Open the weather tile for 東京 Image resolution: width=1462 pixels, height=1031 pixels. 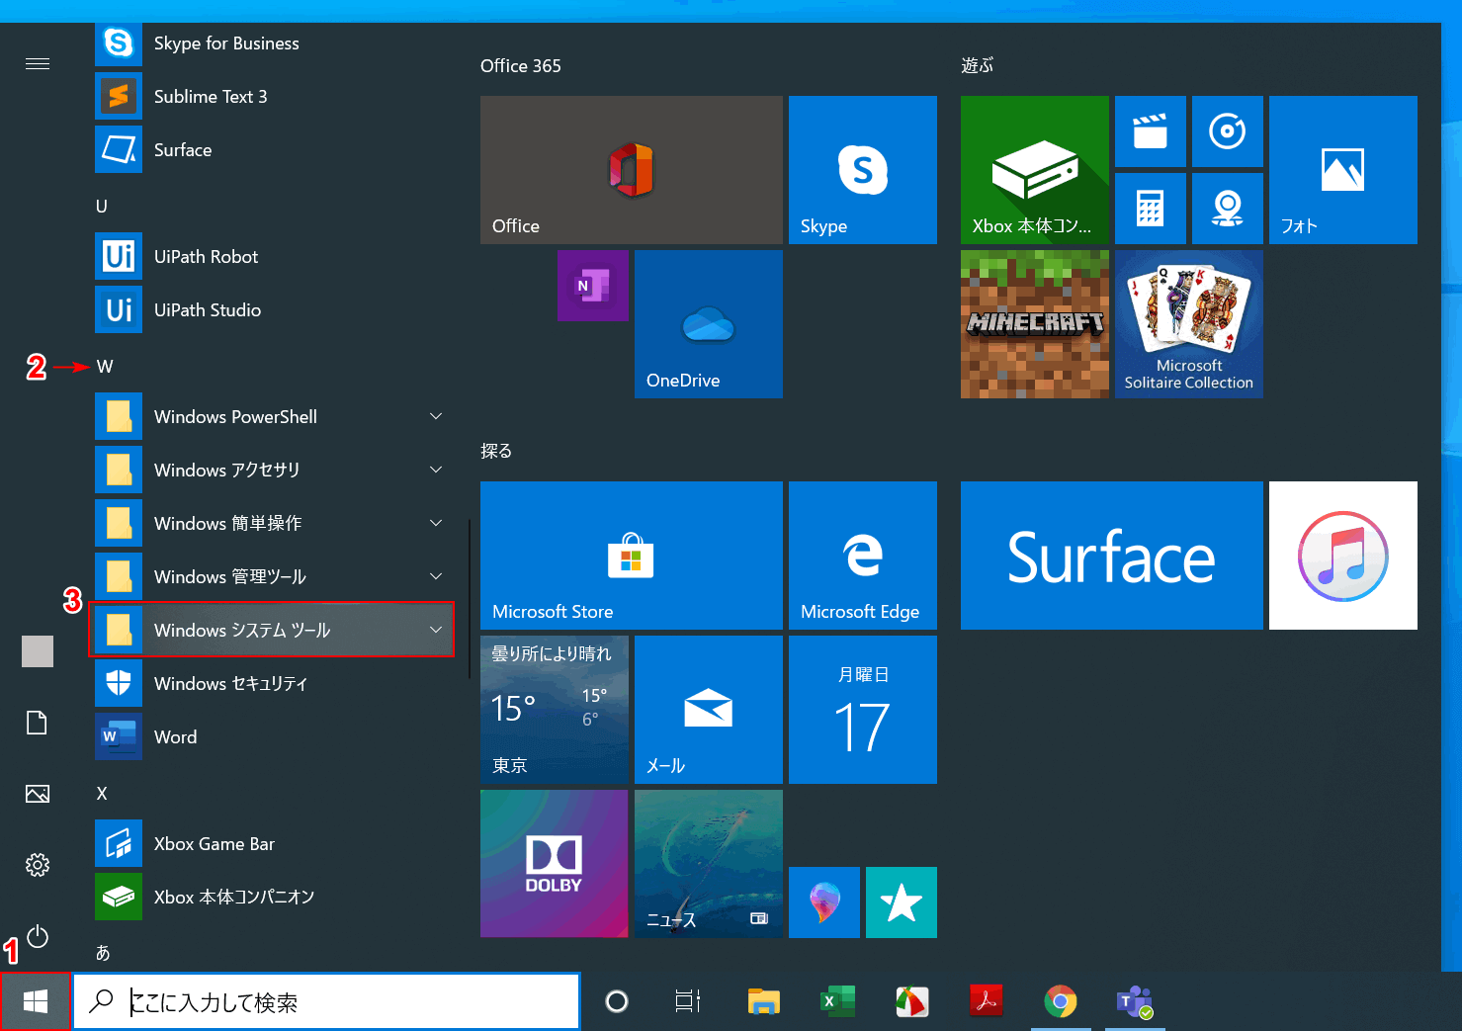click(554, 710)
